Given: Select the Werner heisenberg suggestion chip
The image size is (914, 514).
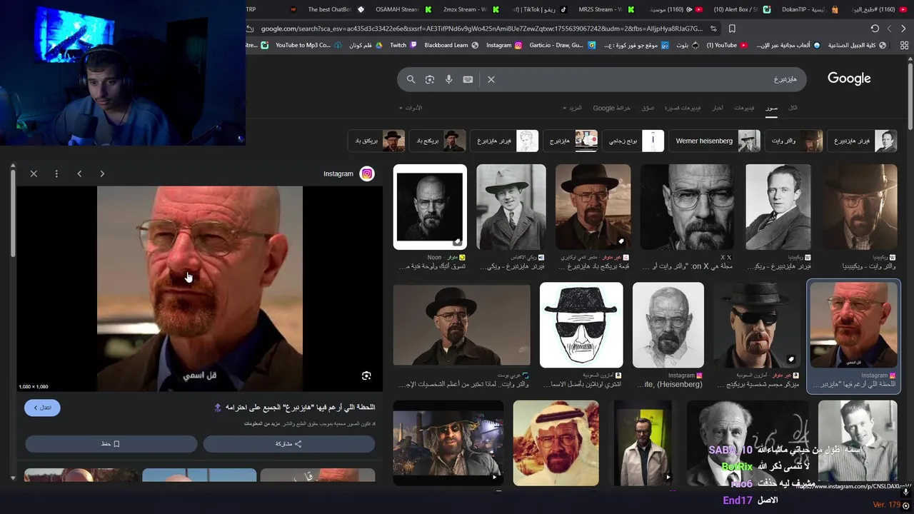Looking at the screenshot, I should (x=714, y=141).
